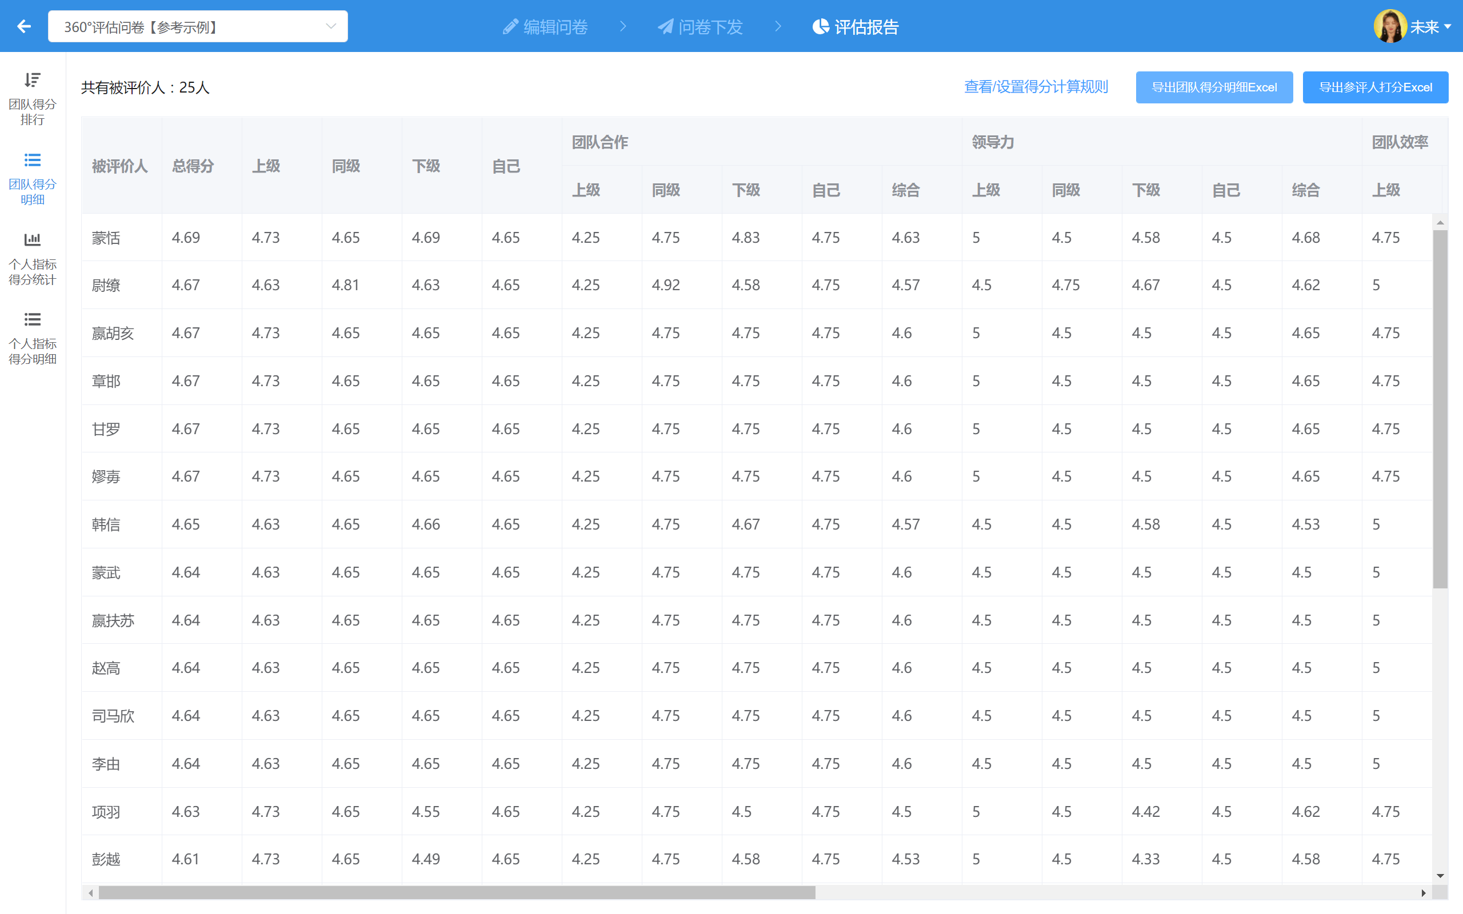Click the user avatar picture
Screen dimensions: 1463x914
click(1390, 26)
